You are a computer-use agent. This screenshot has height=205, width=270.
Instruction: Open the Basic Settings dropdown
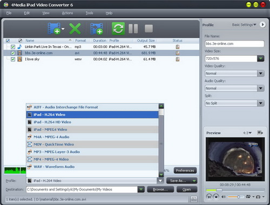[x=244, y=25]
